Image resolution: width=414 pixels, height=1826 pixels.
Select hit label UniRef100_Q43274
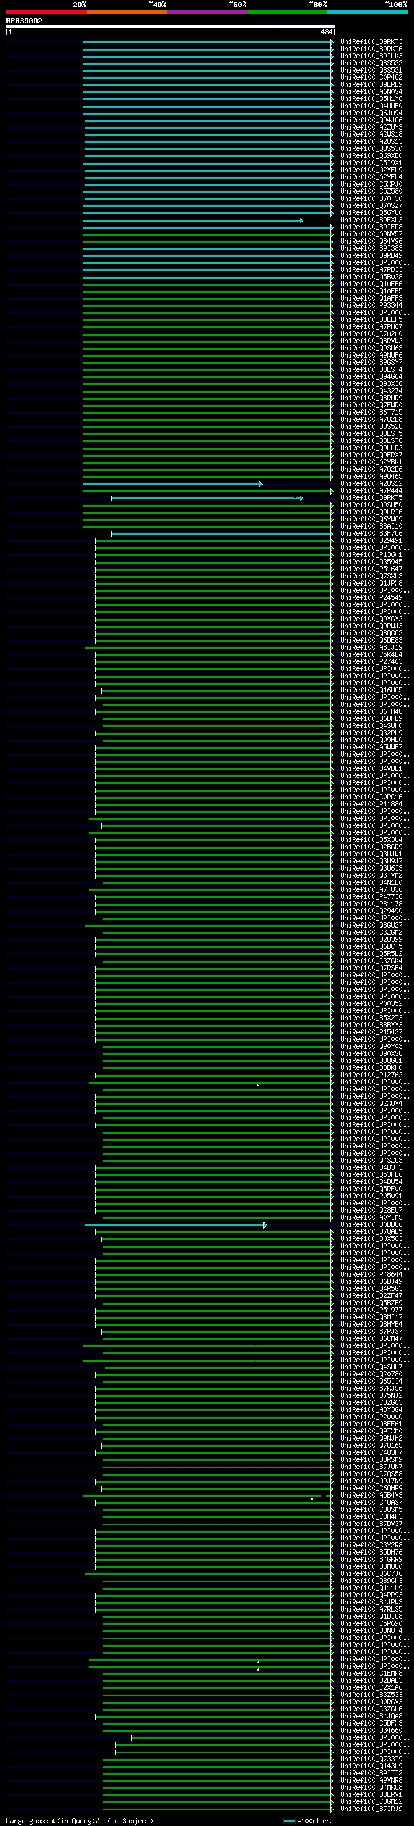tap(371, 391)
